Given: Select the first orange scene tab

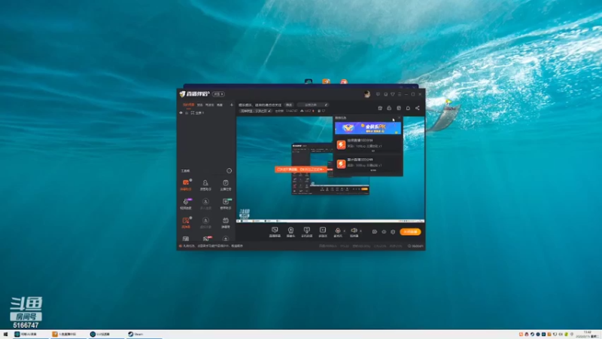Looking at the screenshot, I should coord(188,105).
